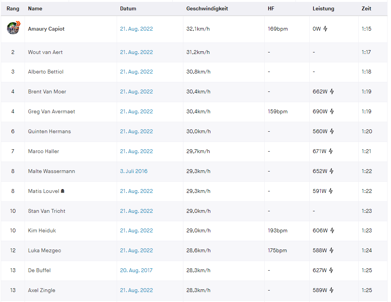Click the power meter icon beside 0W

click(325, 29)
